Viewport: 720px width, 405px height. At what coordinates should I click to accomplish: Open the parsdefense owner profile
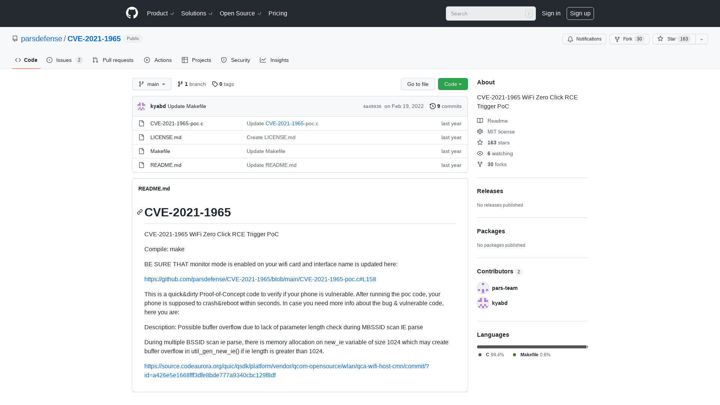coord(42,39)
